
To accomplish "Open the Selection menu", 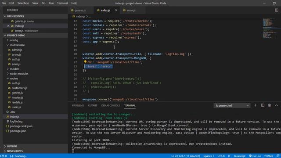I will pyautogui.click(x=23, y=3).
